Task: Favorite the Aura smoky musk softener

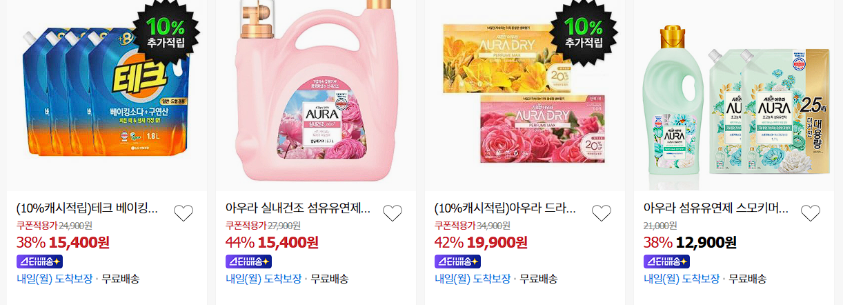Action: 811,213
